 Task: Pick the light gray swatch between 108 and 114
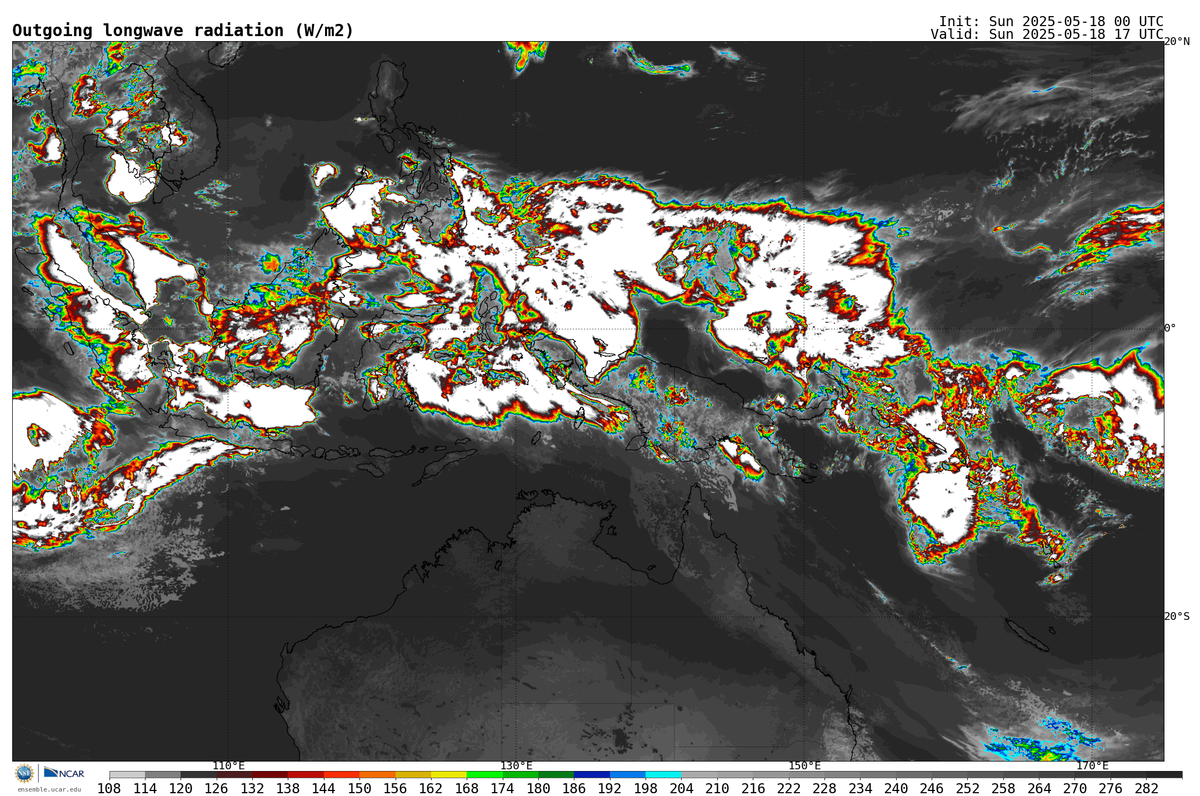pyautogui.click(x=127, y=775)
